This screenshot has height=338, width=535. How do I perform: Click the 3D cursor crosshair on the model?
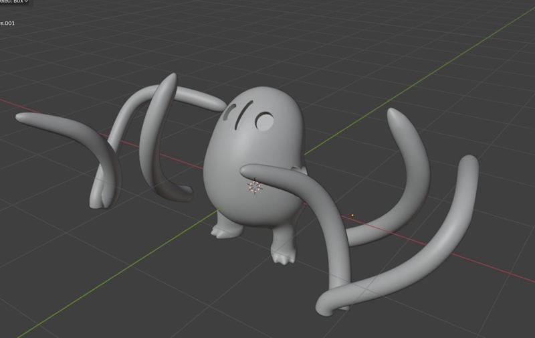click(255, 186)
